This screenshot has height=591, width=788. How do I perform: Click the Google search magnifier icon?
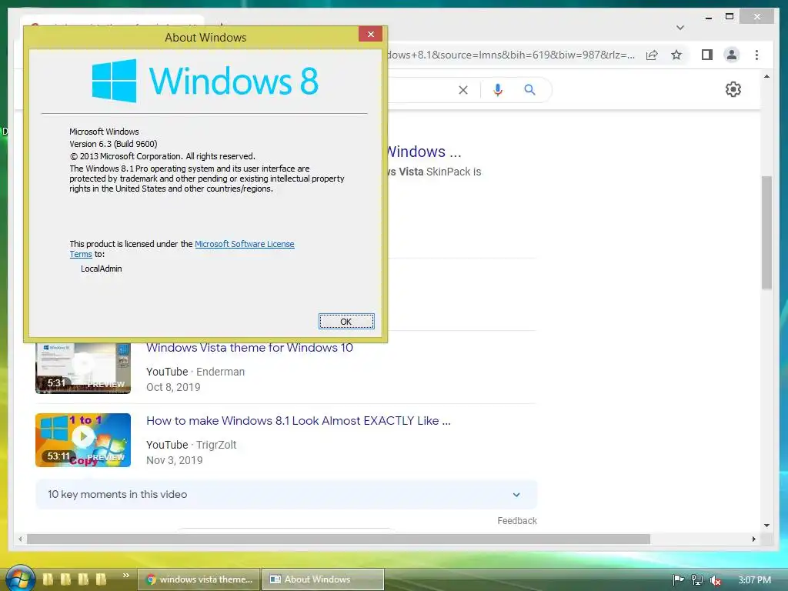point(529,90)
